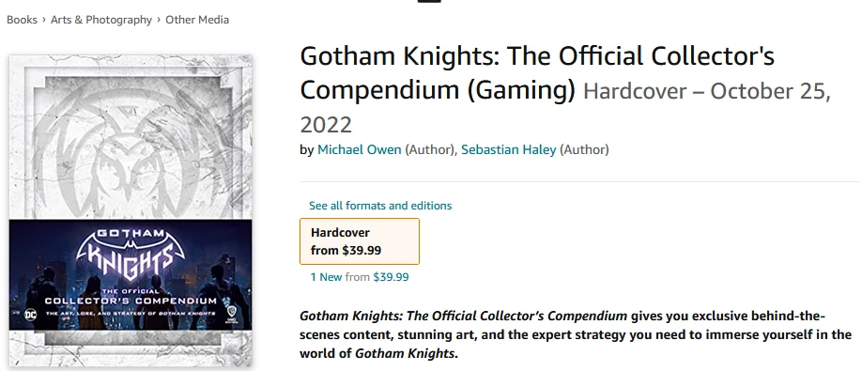862x371 pixels.
Task: Click the bold book description paragraph
Action: click(x=576, y=334)
